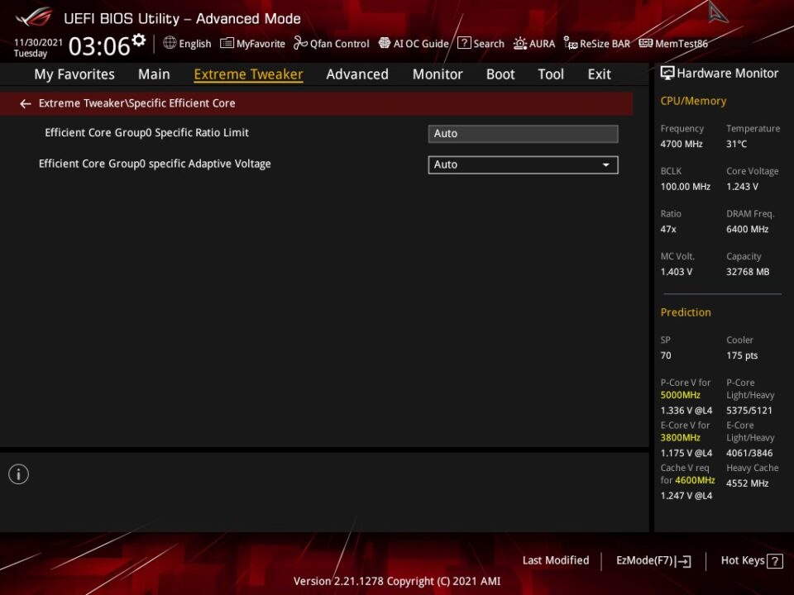Switch to EzMode using the F7 button
Screen dimensions: 794x595
(x=653, y=561)
